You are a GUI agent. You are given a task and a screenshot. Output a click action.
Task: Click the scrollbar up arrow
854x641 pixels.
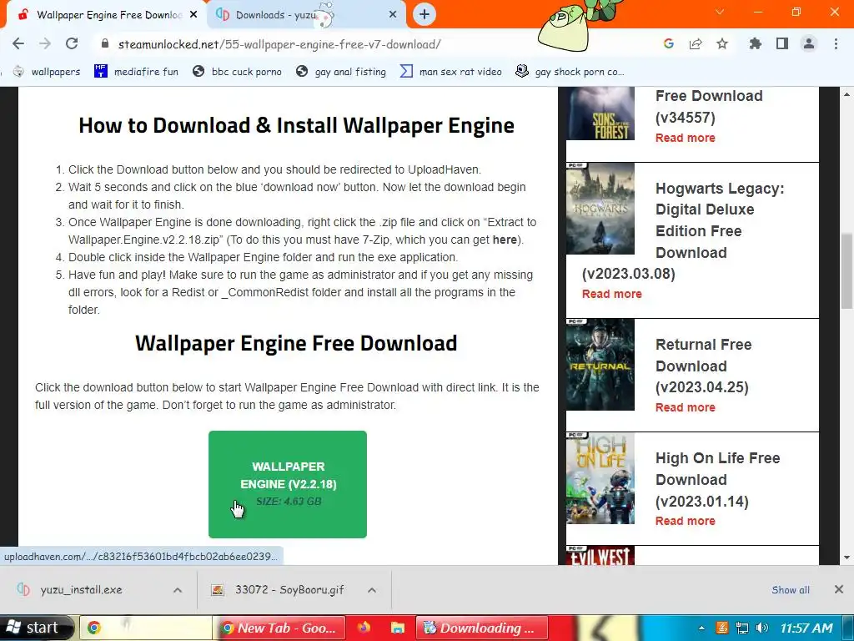(x=846, y=93)
